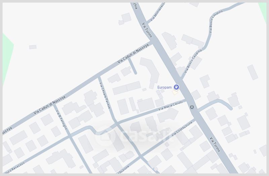
Task: Click the Via Caduti di Nassirya label near Via Torino junction
Action: (x=133, y=53)
